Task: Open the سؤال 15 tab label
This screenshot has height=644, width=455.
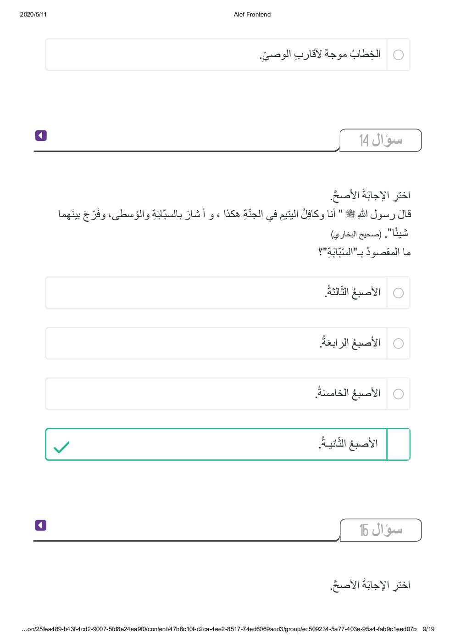Action: coord(380,530)
